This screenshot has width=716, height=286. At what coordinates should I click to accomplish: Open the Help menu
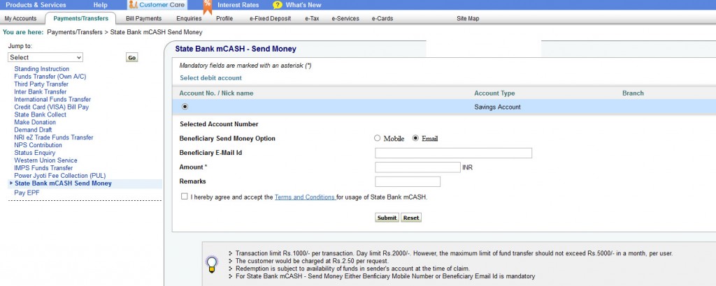click(101, 5)
